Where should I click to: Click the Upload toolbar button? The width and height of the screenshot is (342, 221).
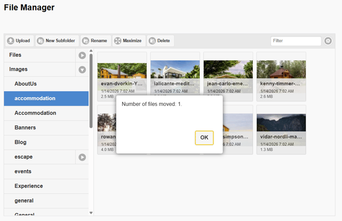19,41
